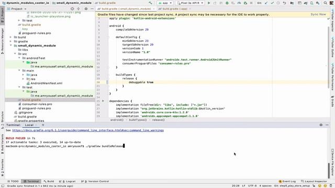Select consumer-rules.pro file in tree

point(37,104)
